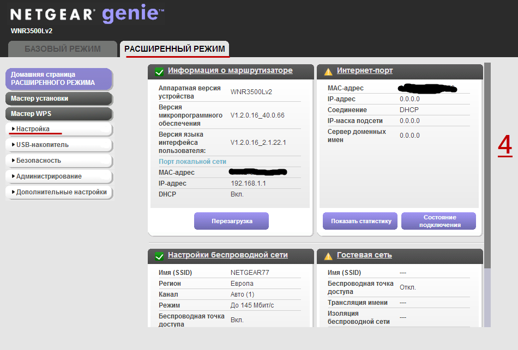Click firmware version V1.2.0.16_40.0.66
The height and width of the screenshot is (350, 518).
click(x=257, y=115)
